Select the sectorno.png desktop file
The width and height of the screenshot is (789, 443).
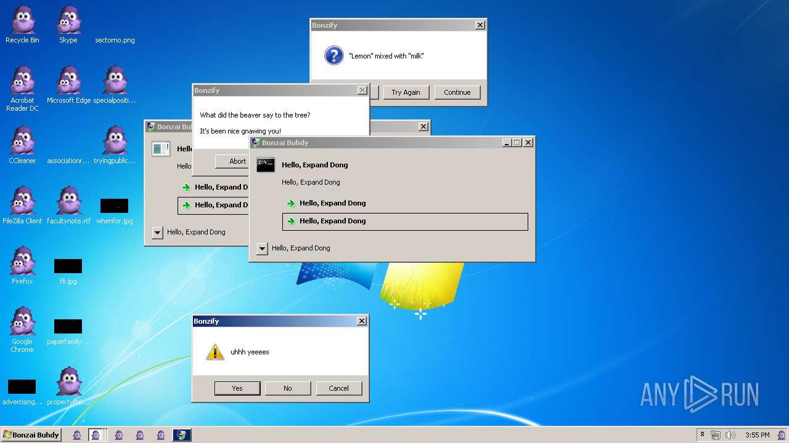click(x=115, y=40)
